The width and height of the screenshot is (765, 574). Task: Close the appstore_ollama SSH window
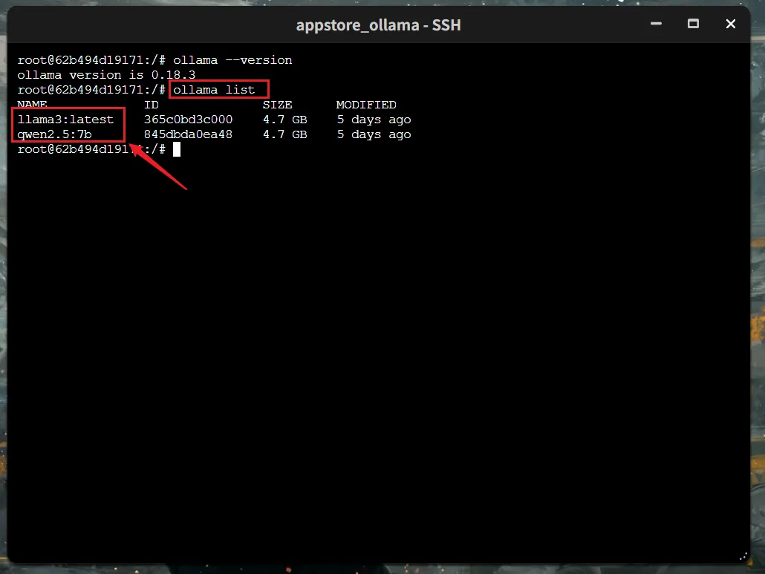(x=730, y=24)
